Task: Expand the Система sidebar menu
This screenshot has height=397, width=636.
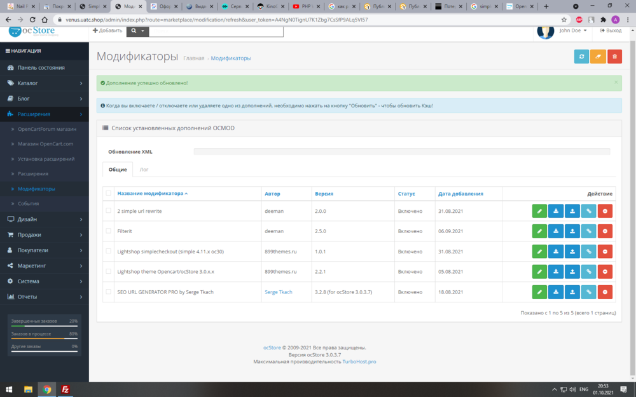Action: tap(45, 281)
